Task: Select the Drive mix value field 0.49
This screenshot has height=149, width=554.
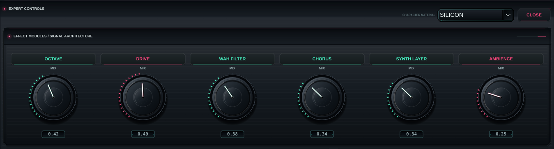Action: coord(143,134)
